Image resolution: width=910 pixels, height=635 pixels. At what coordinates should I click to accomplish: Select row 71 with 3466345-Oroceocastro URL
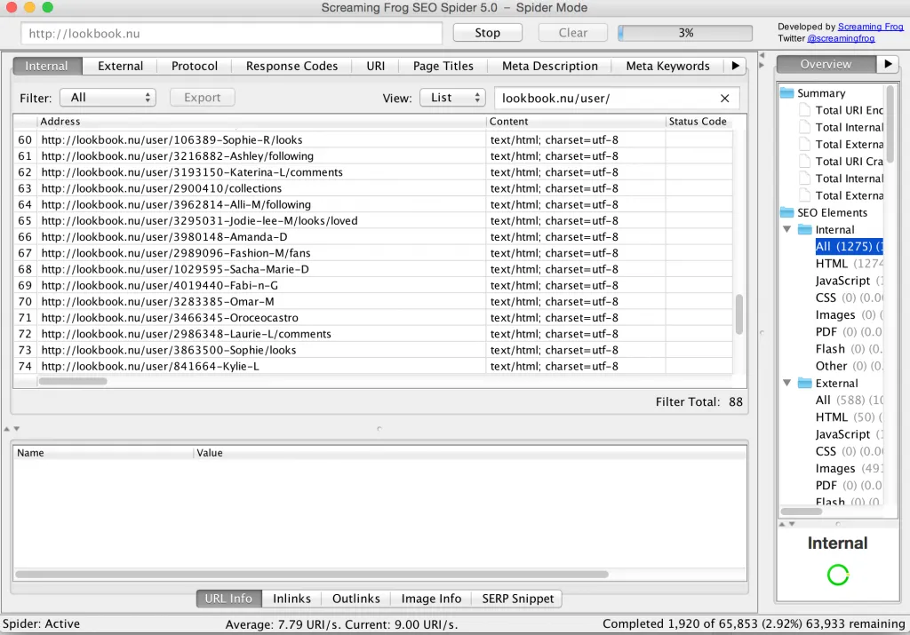pos(372,318)
